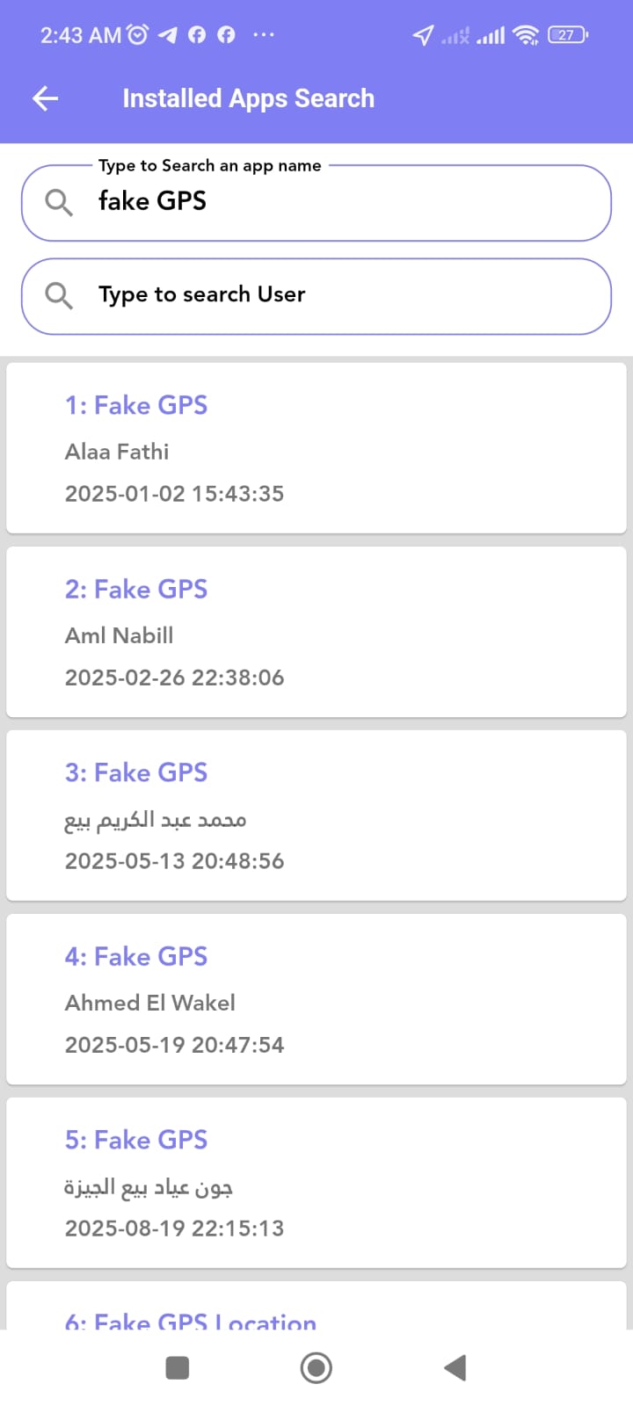Tap the 'fake GPS' search input field
The image size is (633, 1406).
click(x=264, y=201)
